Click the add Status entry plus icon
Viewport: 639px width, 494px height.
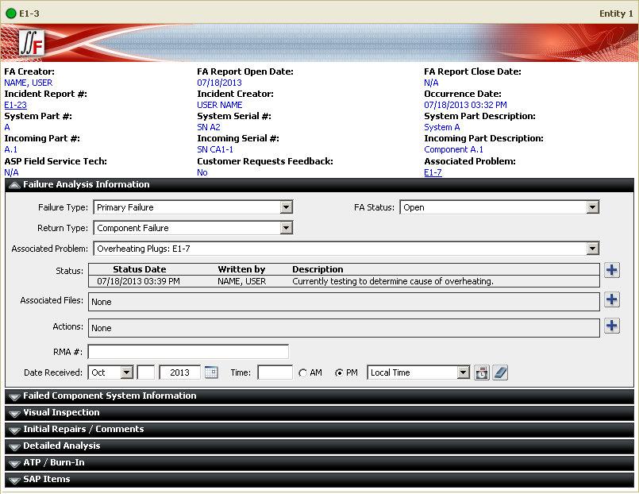coord(611,270)
